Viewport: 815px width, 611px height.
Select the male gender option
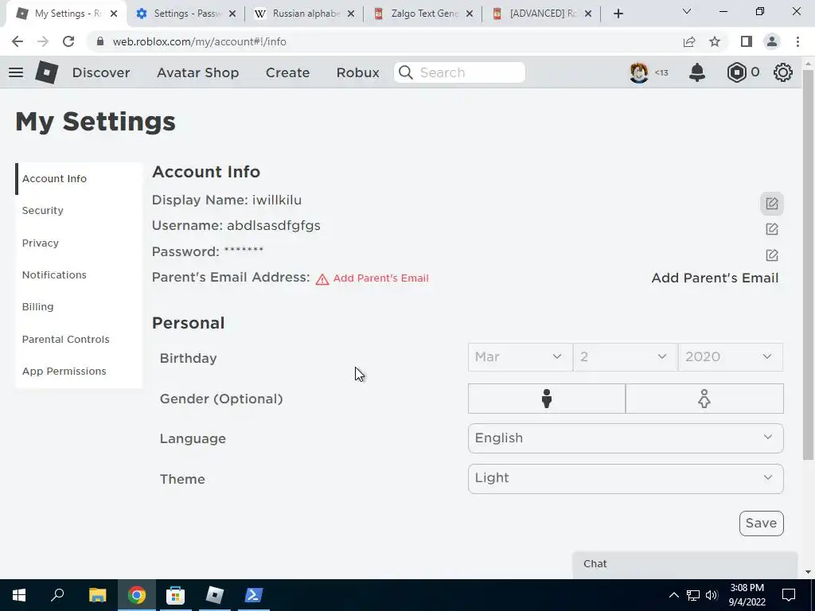[546, 399]
